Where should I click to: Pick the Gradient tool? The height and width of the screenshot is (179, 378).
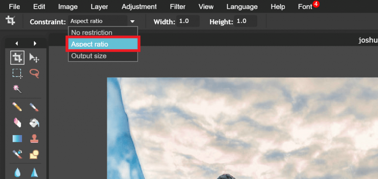click(x=17, y=138)
